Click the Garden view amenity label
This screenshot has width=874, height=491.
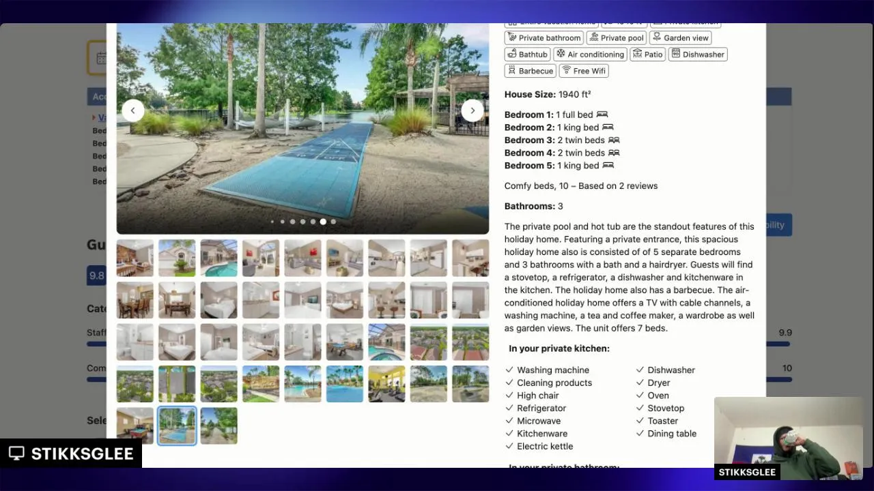click(x=686, y=38)
